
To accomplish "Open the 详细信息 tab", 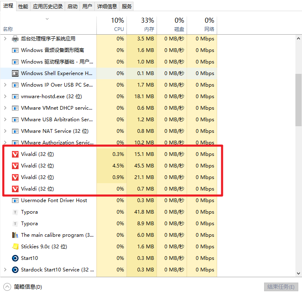I will pyautogui.click(x=107, y=6).
